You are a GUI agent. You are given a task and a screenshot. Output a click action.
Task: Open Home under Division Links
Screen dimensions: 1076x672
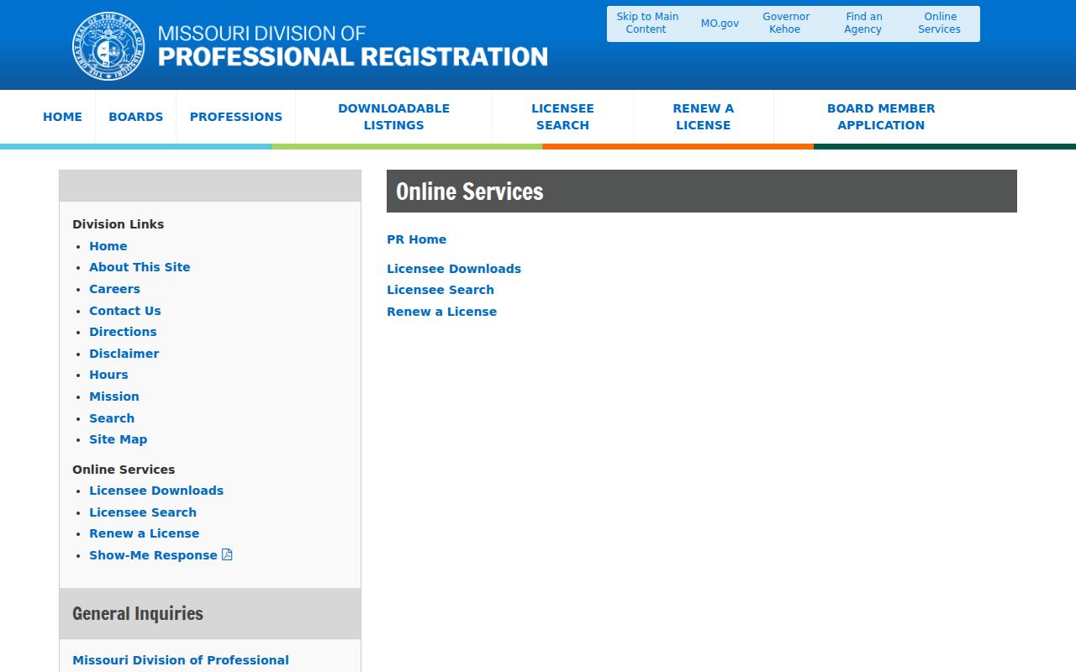[x=108, y=246]
